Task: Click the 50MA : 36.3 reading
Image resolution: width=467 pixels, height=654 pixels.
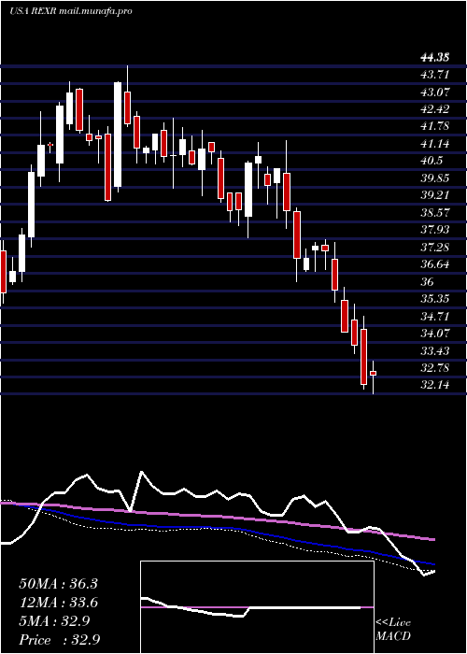Action: (58, 584)
